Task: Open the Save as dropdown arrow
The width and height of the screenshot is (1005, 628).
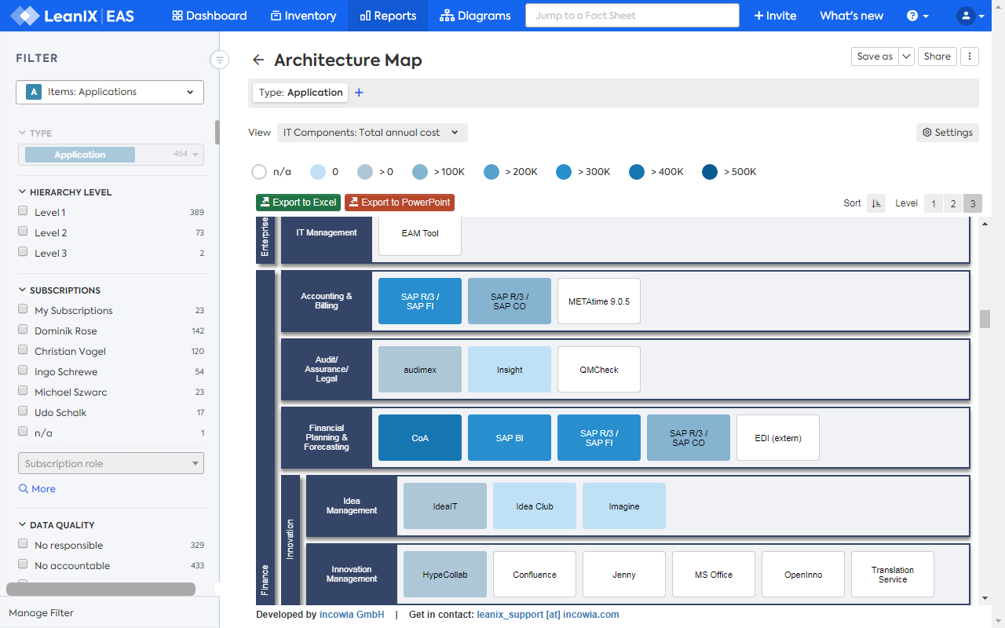Action: pos(906,57)
